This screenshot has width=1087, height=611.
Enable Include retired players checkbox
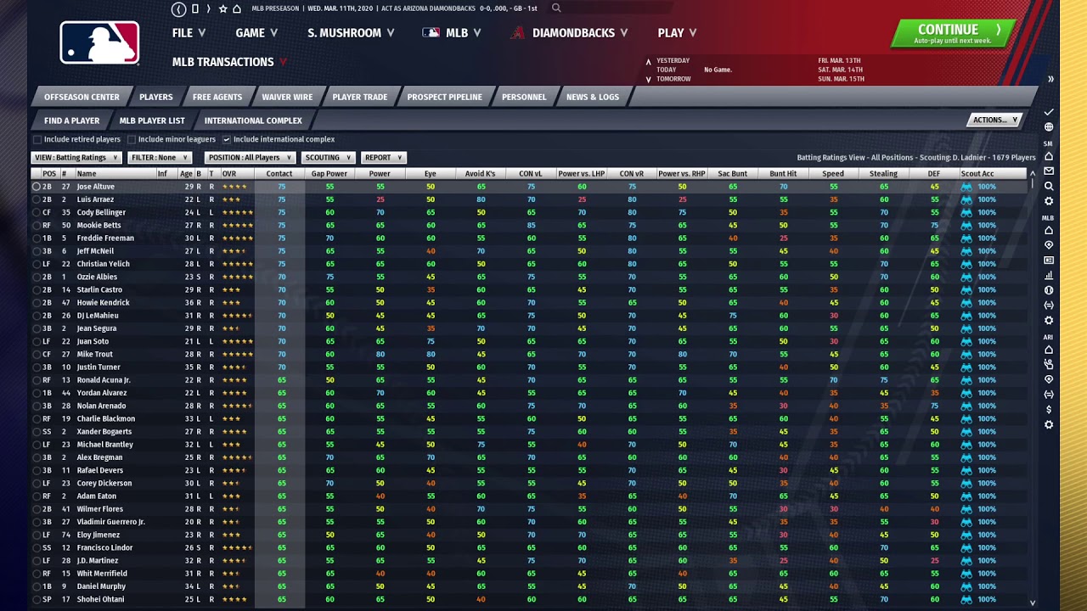point(37,139)
